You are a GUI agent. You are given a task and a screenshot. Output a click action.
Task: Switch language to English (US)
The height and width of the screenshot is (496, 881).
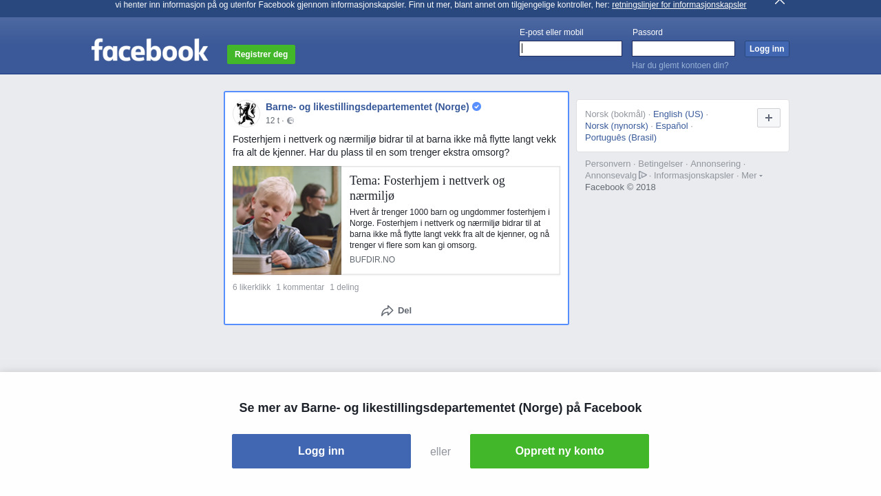678,114
